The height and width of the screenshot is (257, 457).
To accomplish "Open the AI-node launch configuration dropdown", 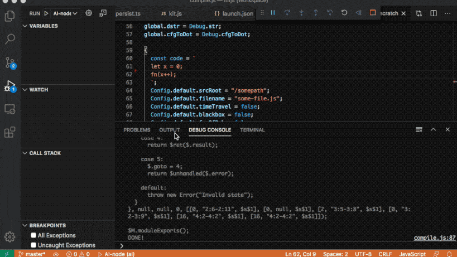I will coord(65,13).
